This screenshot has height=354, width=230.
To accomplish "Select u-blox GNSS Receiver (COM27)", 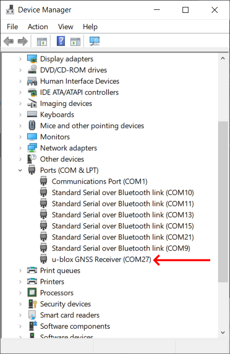I will pos(101,259).
